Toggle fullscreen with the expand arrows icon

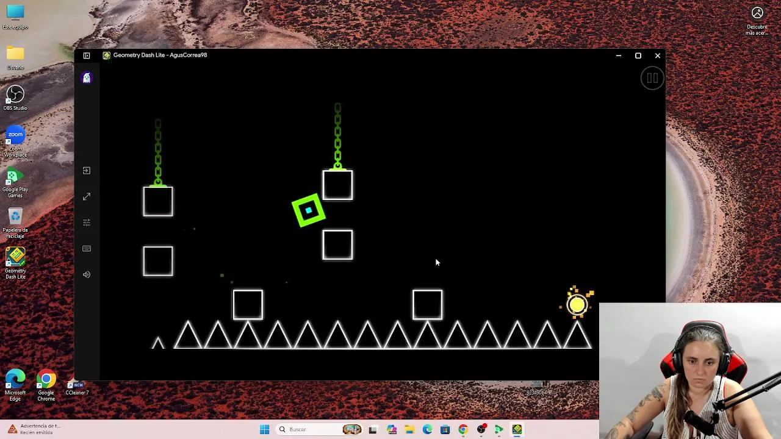[87, 196]
